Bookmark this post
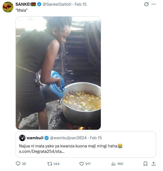This screenshot has height=171, width=163. [x=145, y=164]
